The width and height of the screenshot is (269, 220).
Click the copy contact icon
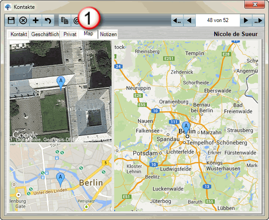[65, 20]
